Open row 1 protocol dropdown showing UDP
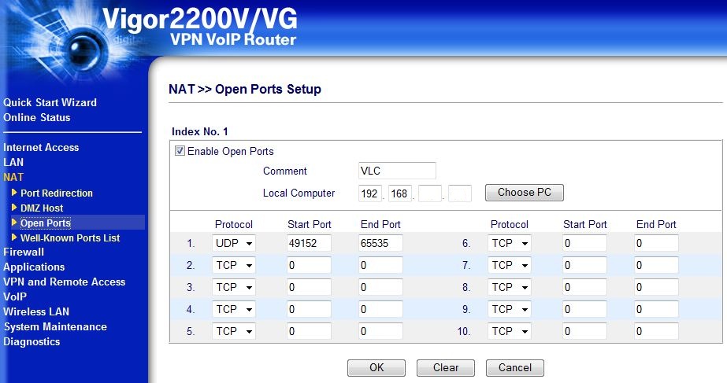 pos(234,243)
